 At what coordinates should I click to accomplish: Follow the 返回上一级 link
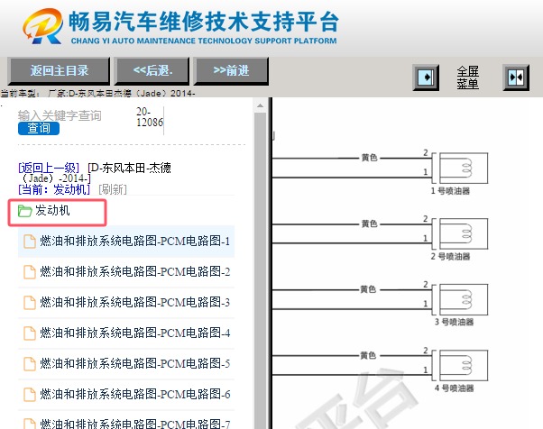pyautogui.click(x=49, y=169)
